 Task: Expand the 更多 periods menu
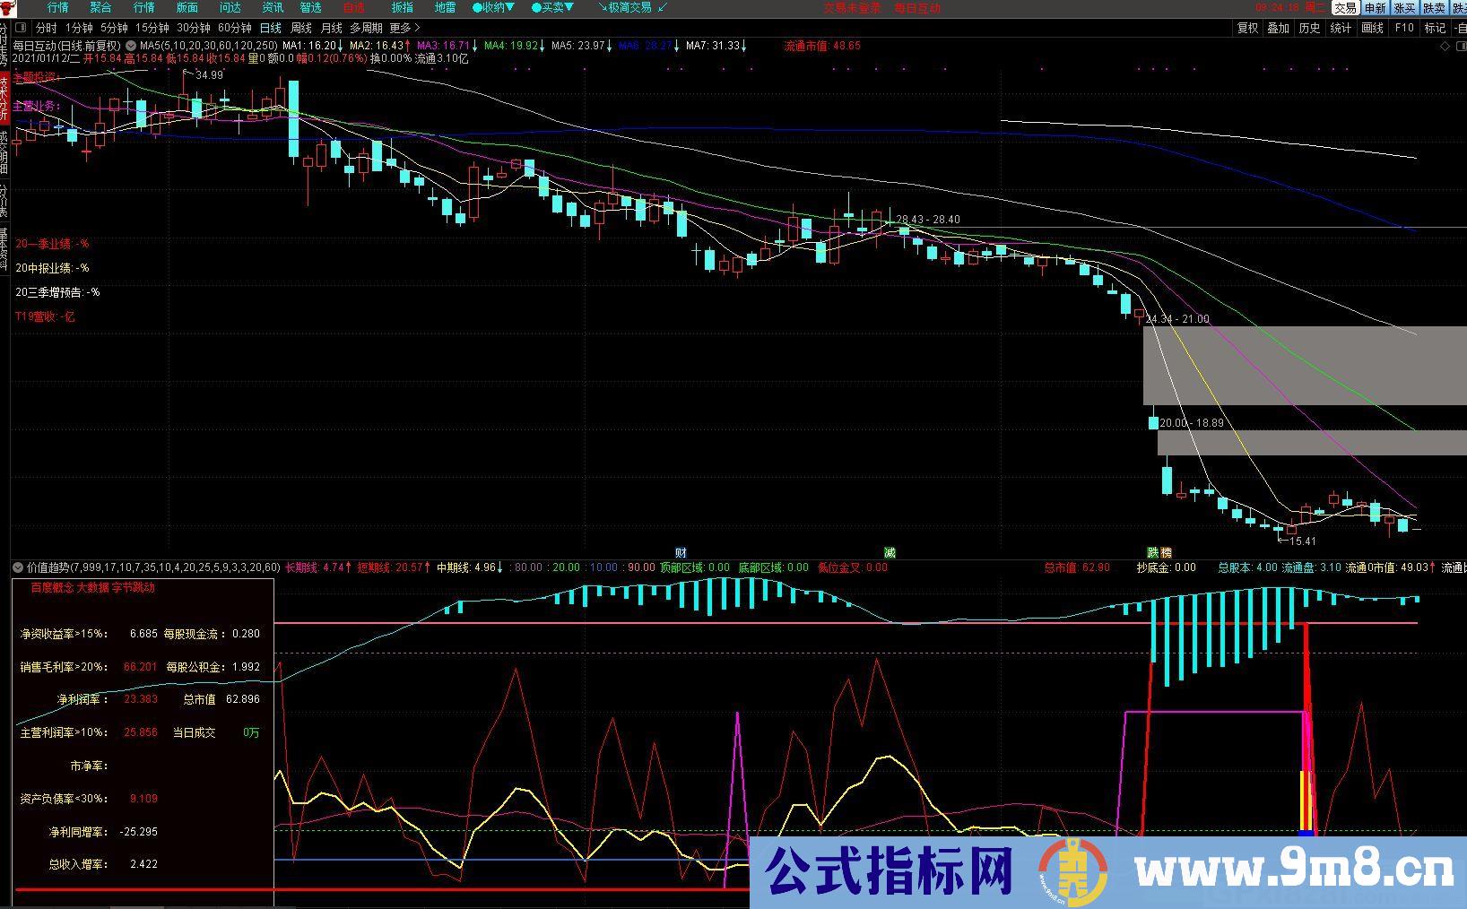click(405, 28)
